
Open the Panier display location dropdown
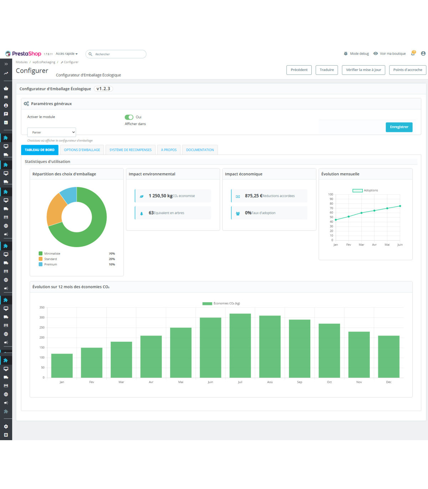(52, 132)
